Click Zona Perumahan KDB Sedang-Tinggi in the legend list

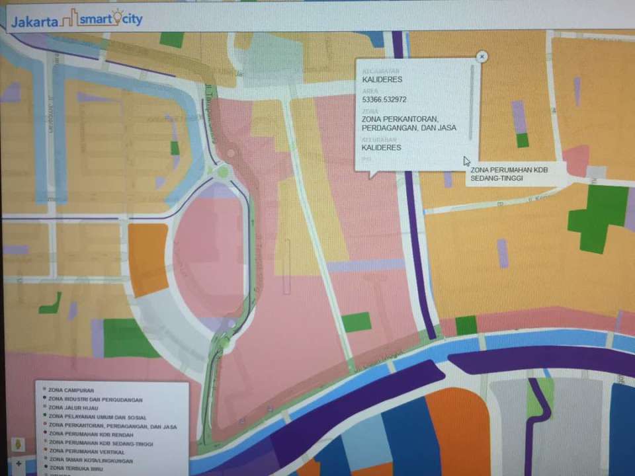(x=100, y=444)
